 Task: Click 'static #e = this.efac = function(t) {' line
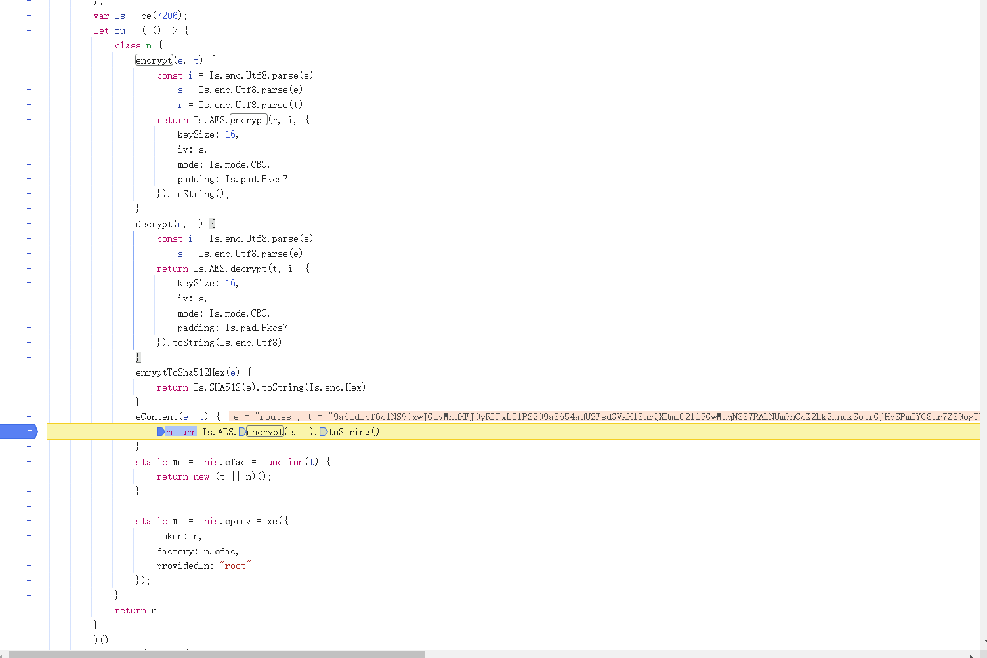point(233,462)
